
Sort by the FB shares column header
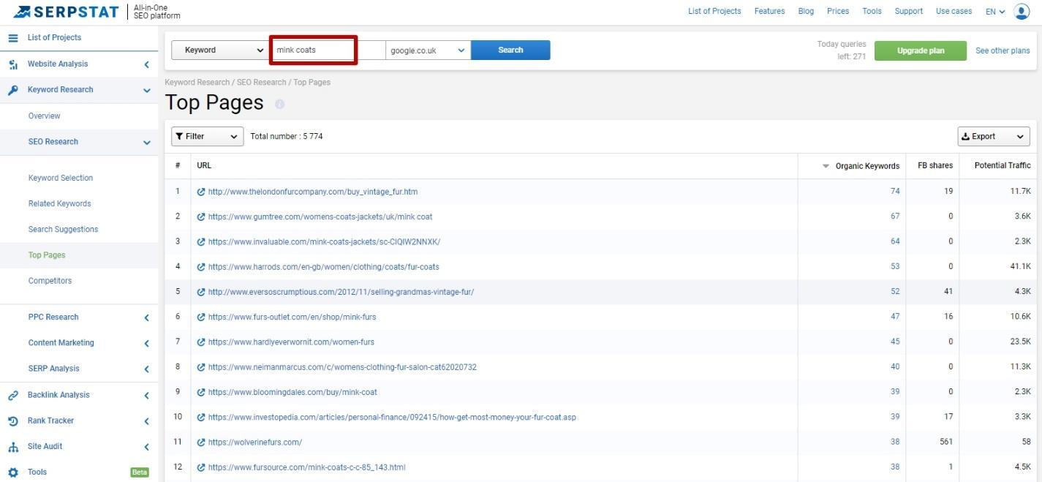pyautogui.click(x=935, y=166)
